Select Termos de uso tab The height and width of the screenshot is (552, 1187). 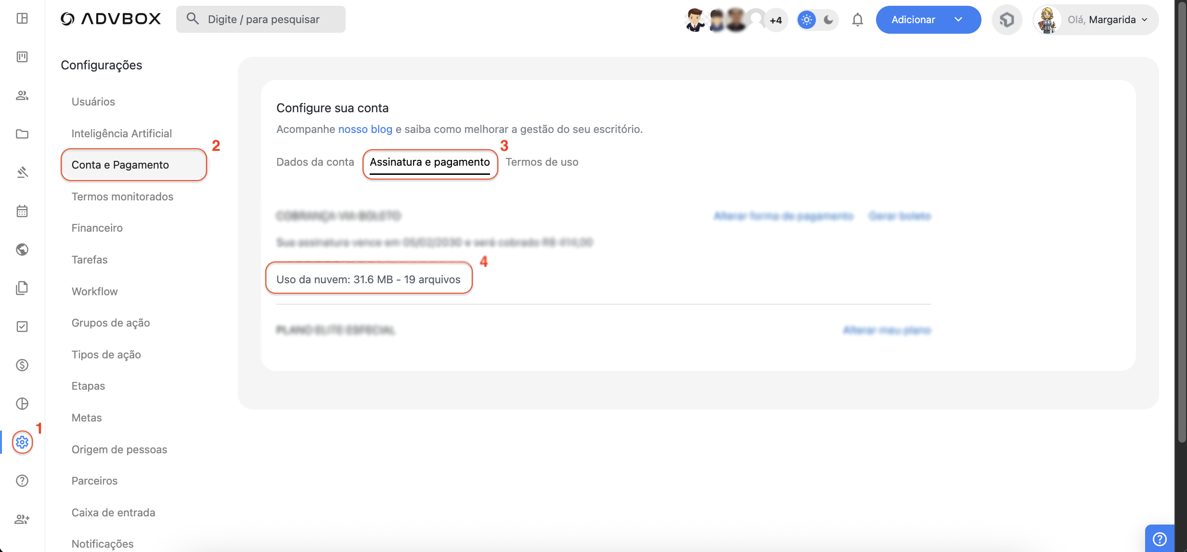tap(542, 162)
